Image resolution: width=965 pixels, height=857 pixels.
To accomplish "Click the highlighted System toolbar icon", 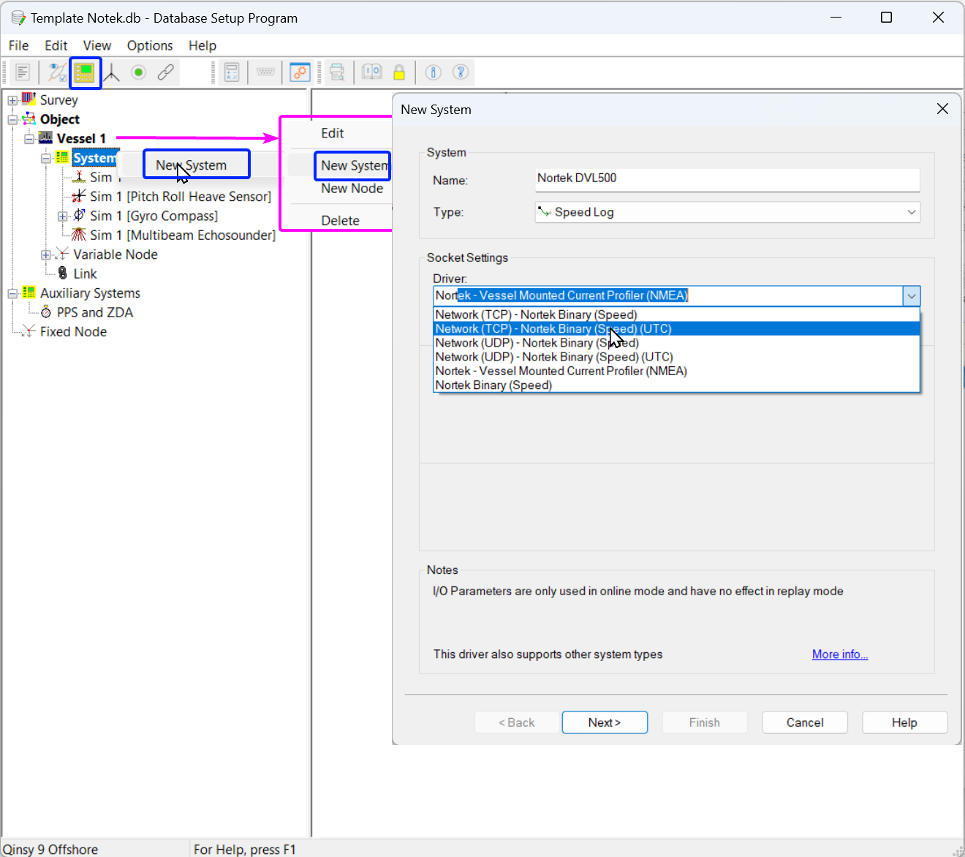I will 85,72.
